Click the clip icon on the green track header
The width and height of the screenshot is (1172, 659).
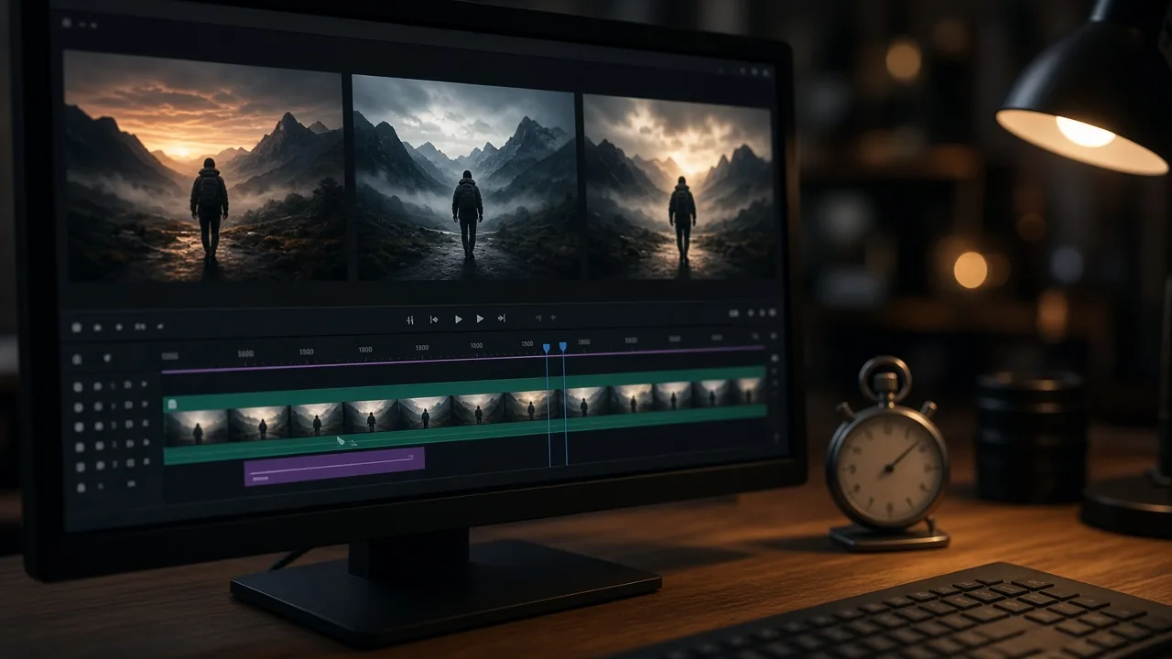point(172,404)
